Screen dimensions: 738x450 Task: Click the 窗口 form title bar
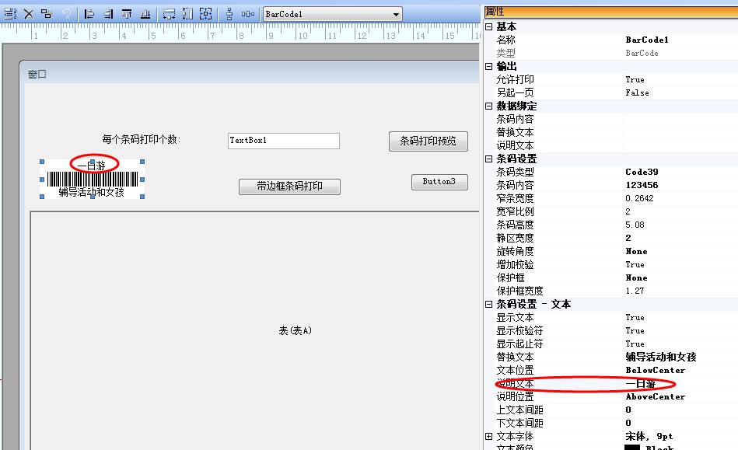click(252, 75)
